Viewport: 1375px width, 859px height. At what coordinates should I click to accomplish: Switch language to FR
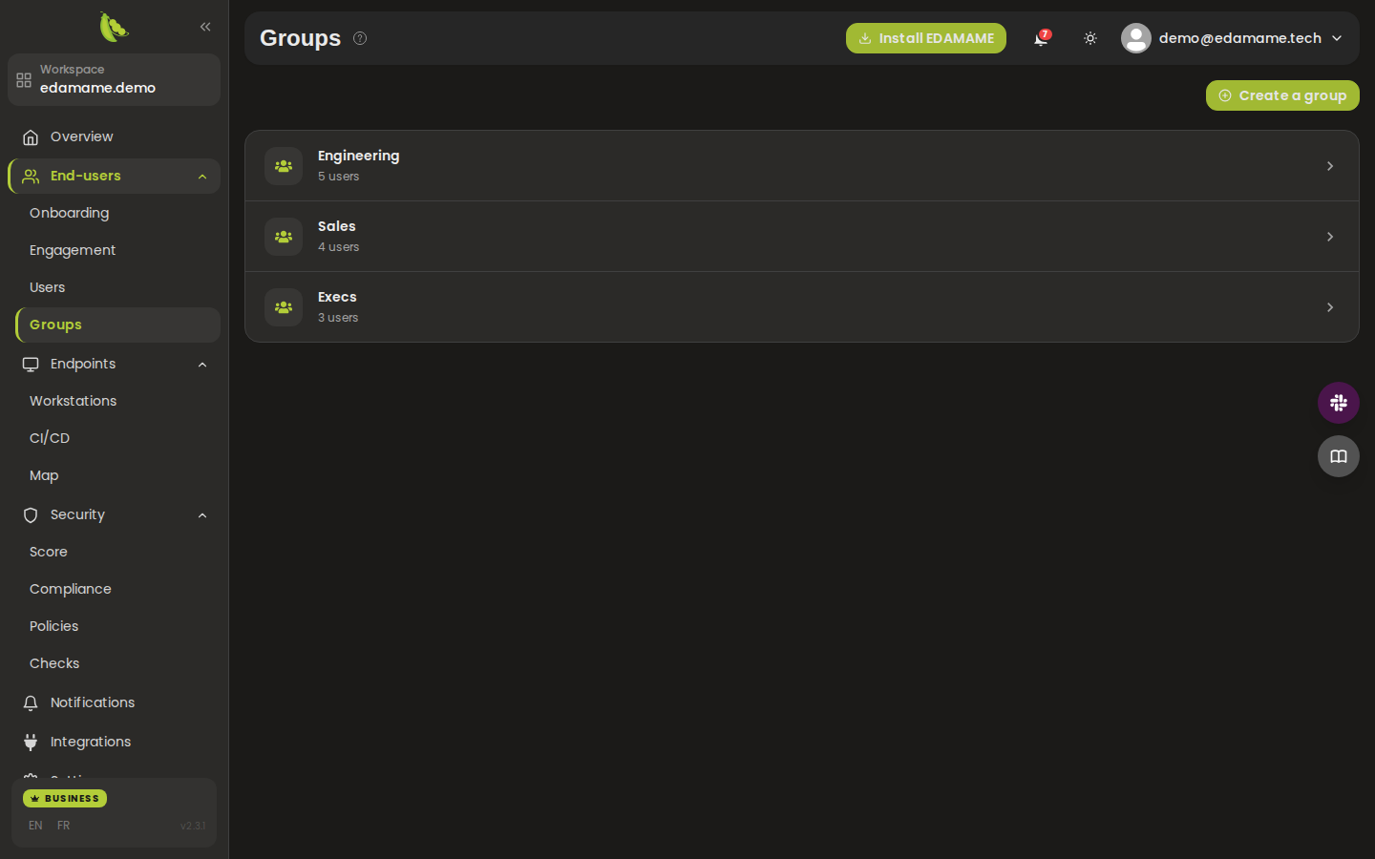coord(63,826)
